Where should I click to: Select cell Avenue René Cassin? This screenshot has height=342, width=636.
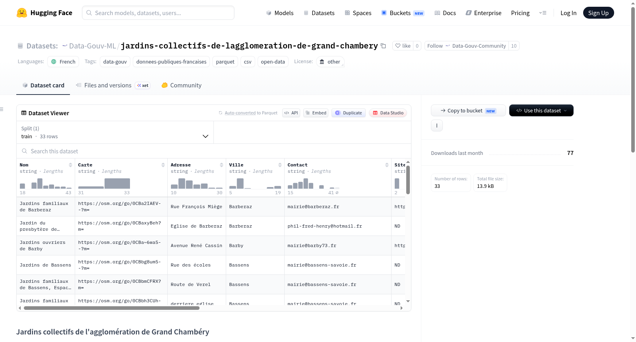pos(197,245)
